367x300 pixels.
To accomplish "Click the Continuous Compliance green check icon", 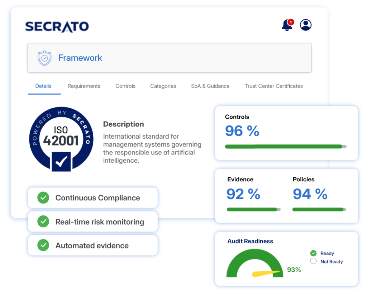I will 43,198.
